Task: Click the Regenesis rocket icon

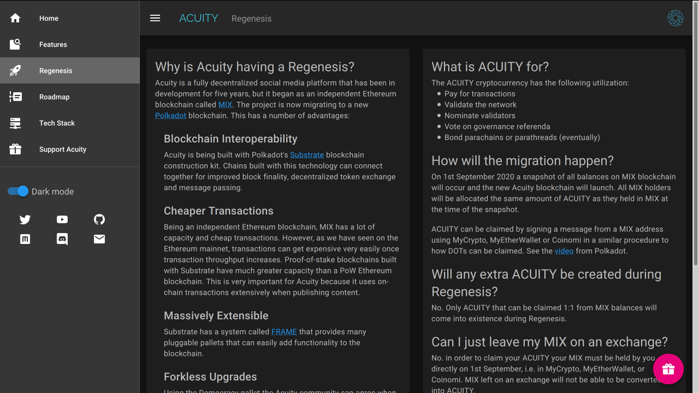Action: [16, 70]
